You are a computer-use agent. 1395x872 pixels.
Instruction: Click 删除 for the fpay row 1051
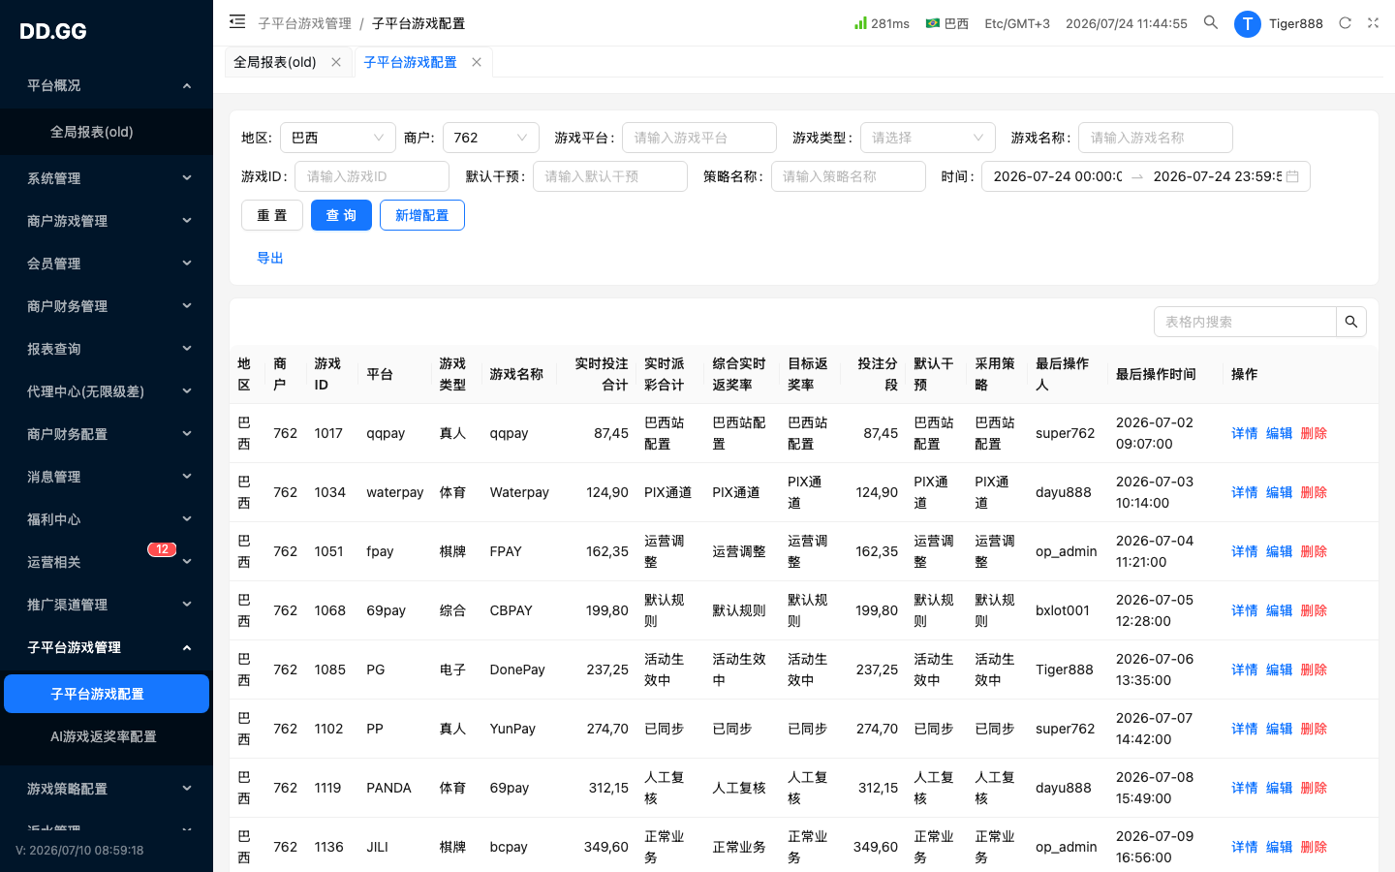[1314, 551]
